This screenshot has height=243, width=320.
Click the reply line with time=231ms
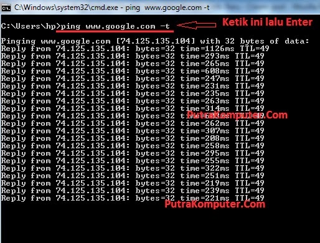pos(133,86)
